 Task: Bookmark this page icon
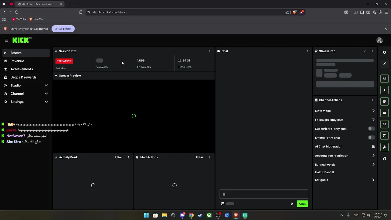coord(81,12)
